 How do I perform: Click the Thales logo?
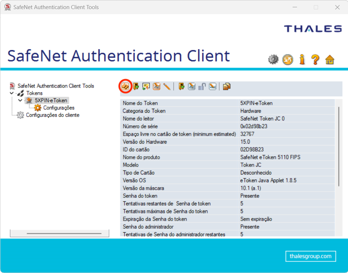(x=313, y=29)
